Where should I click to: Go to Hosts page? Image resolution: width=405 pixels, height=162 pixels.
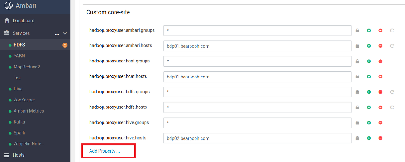click(19, 155)
